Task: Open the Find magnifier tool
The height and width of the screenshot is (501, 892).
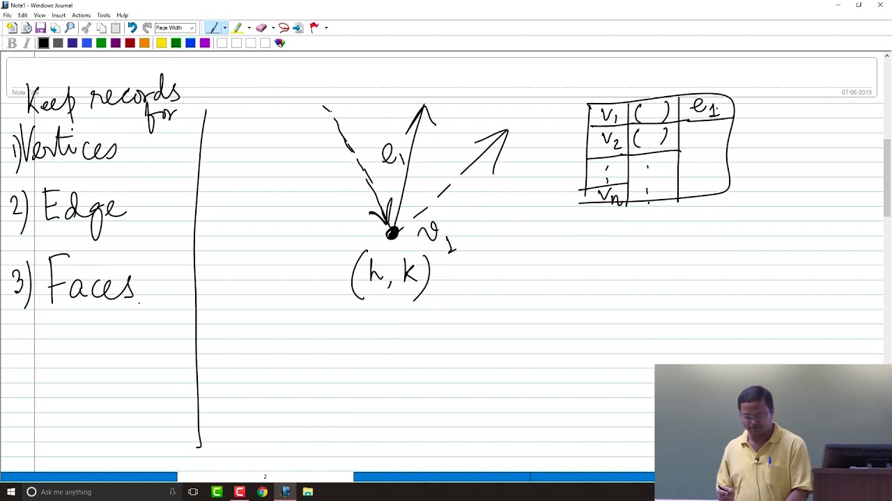Action: (x=70, y=28)
